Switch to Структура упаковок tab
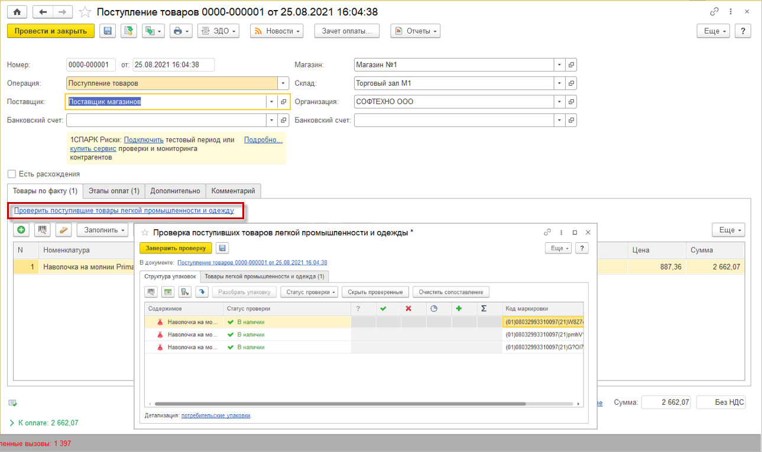 [170, 277]
